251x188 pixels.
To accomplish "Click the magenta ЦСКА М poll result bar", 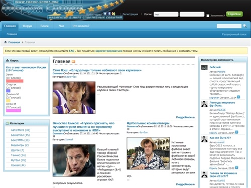I will pyautogui.click(x=14, y=111).
